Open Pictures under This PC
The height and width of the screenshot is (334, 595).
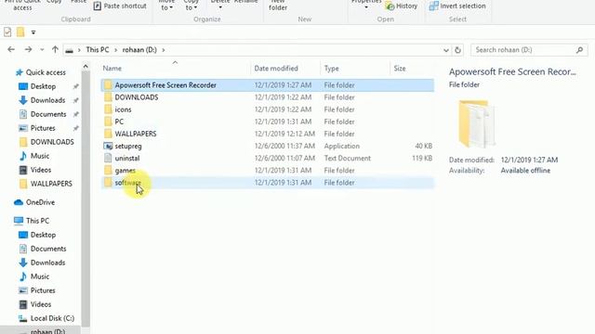click(43, 290)
